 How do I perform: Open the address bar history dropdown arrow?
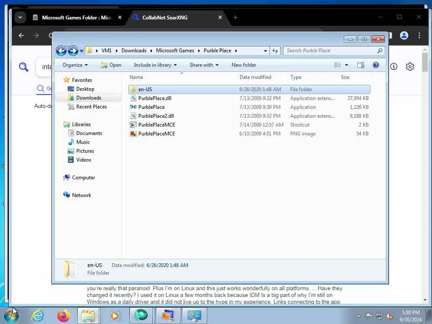tap(265, 51)
